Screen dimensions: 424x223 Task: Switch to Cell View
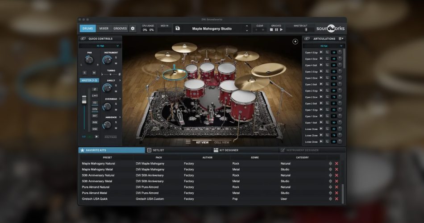pyautogui.click(x=222, y=142)
